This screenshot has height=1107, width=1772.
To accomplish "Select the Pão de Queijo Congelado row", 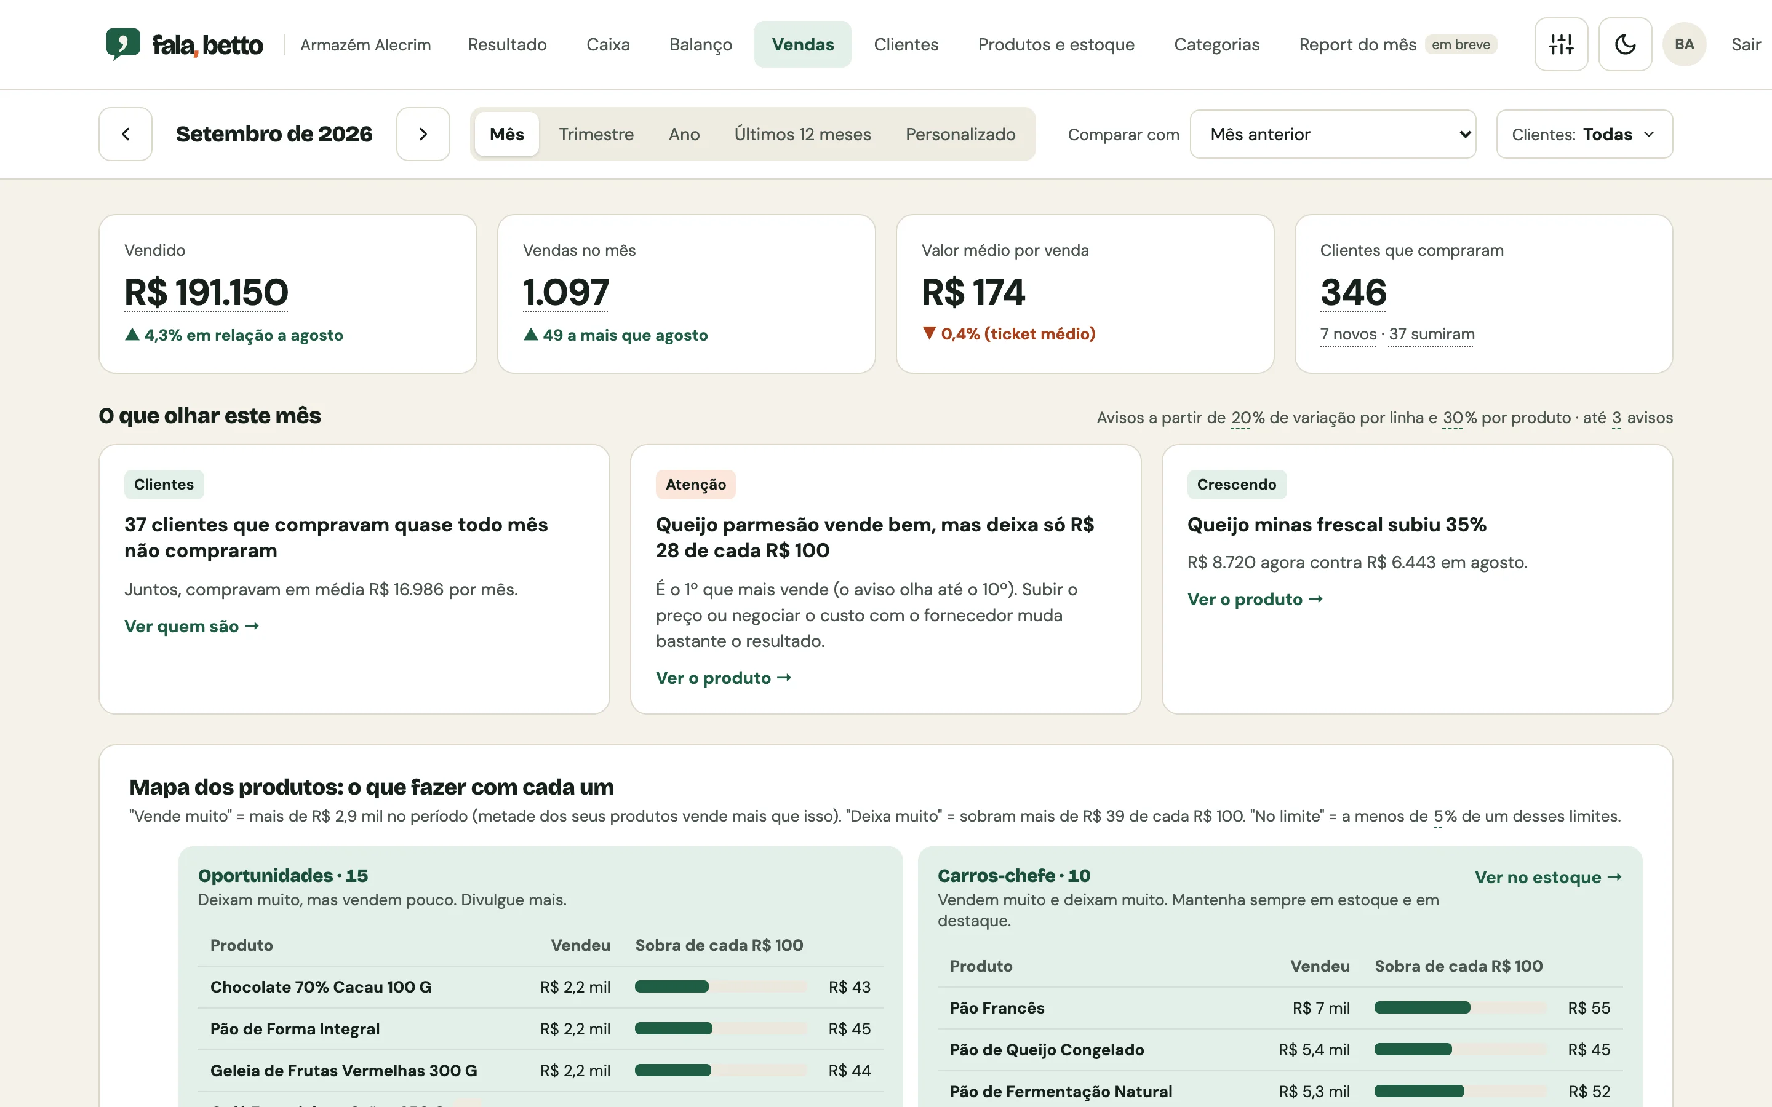I will pos(1280,1049).
